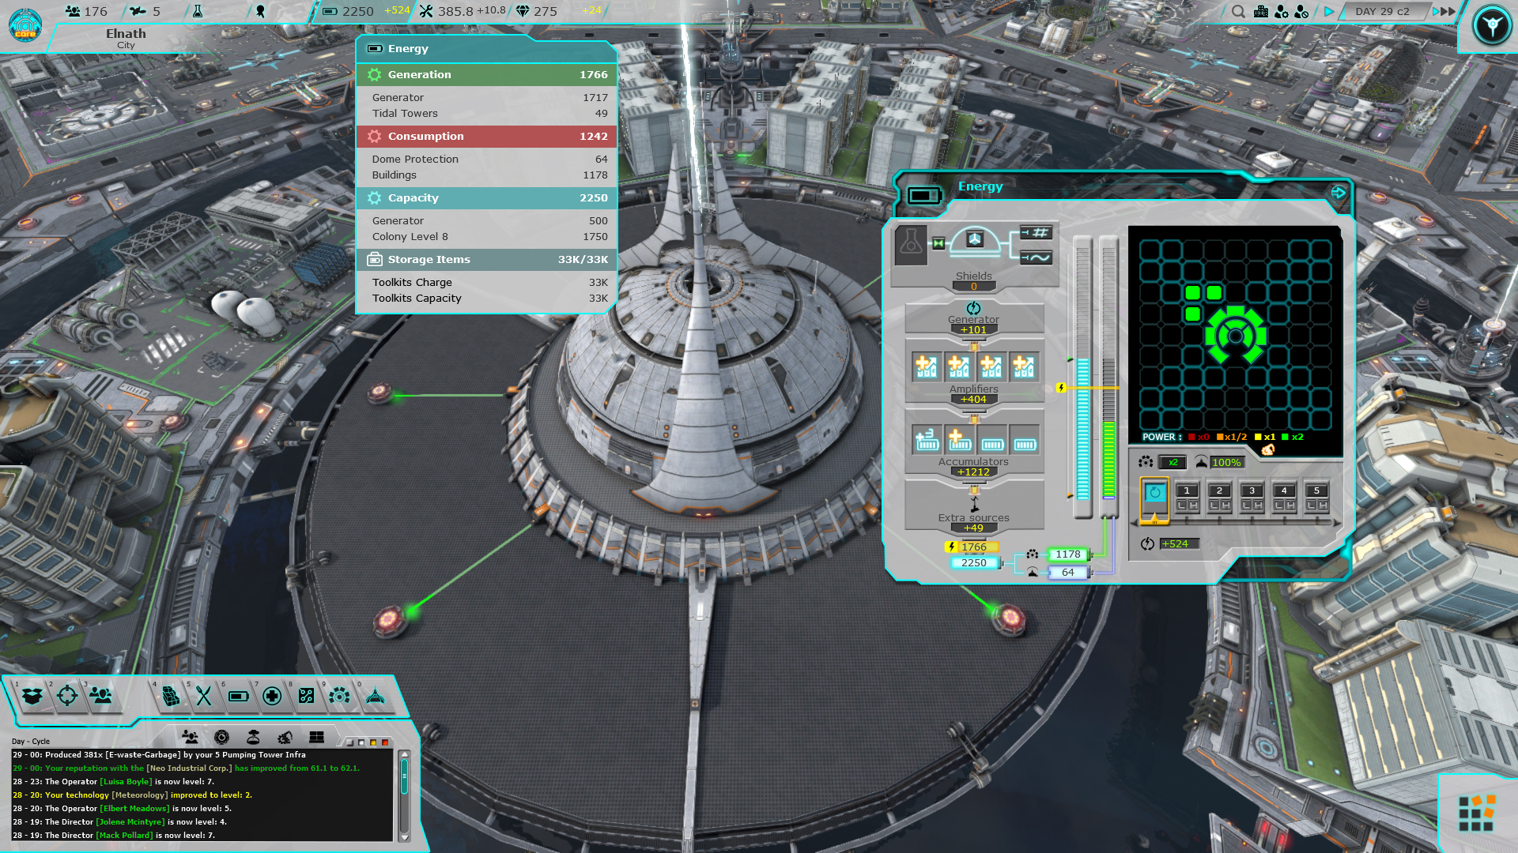Screen dimensions: 1518x853
Task: Select the medical cross icon in hotbar slot 7
Action: point(273,696)
